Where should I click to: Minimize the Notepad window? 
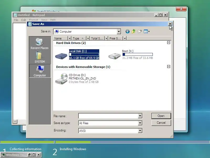tap(156, 15)
